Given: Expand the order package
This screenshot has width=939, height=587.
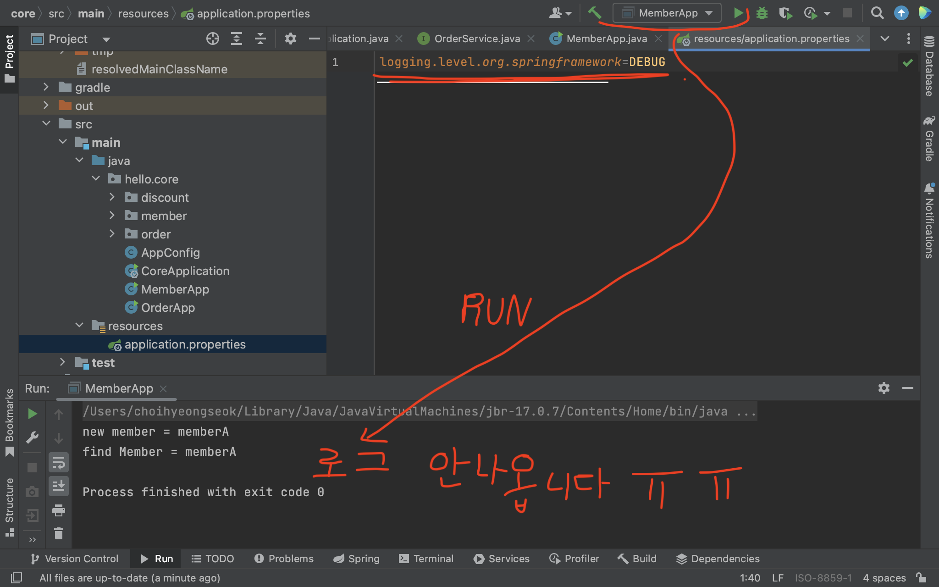Looking at the screenshot, I should [112, 233].
